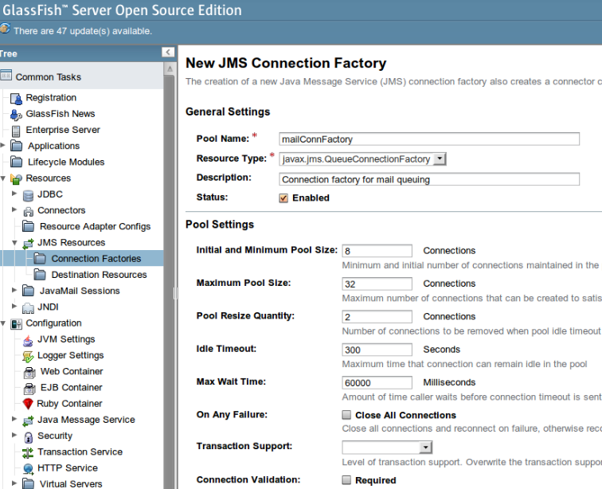Click the Java Message Service icon

(x=29, y=421)
